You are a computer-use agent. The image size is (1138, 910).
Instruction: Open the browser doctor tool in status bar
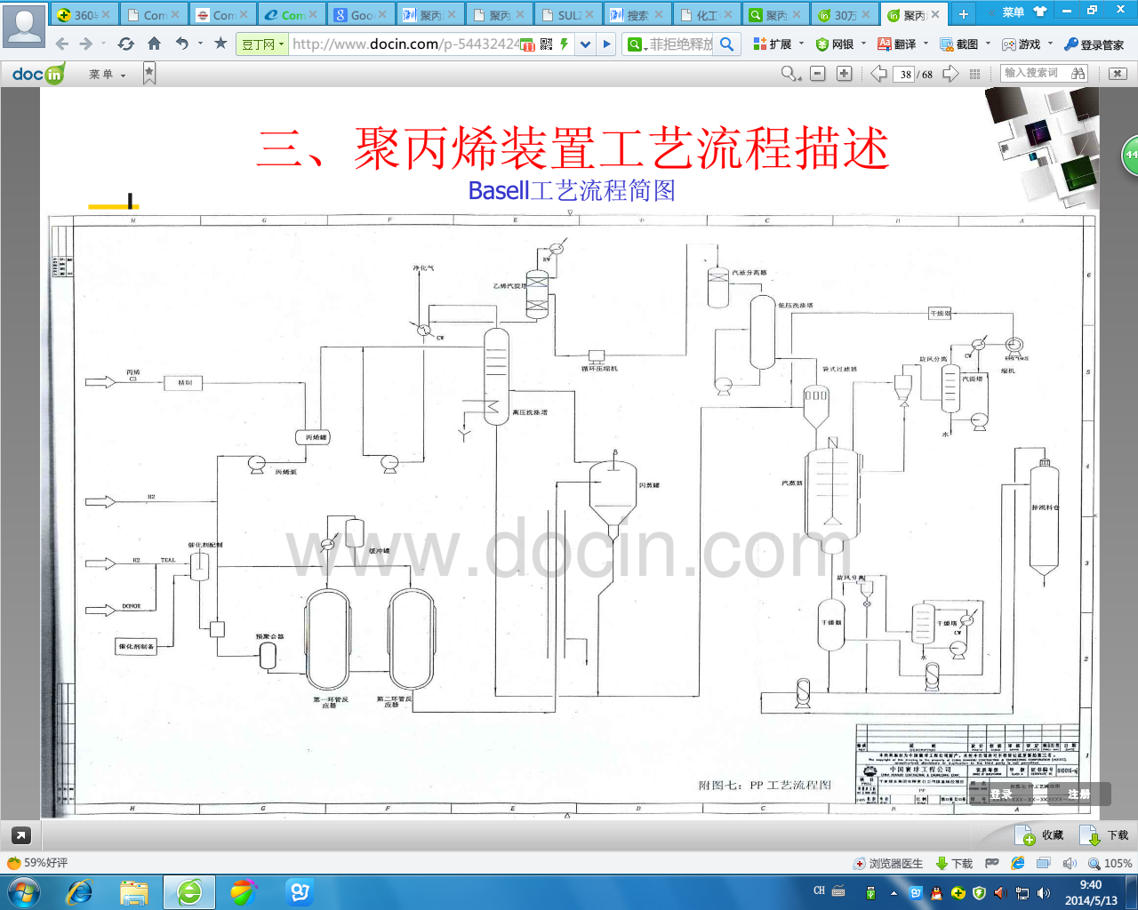click(x=888, y=863)
